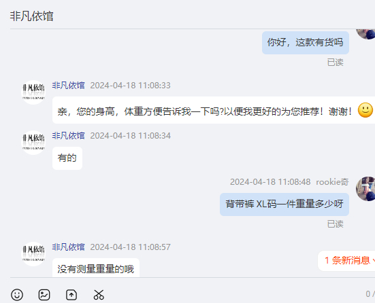Click the 背带裤 XL码 message bubble
Viewport: 375px width, 303px height.
click(x=284, y=204)
